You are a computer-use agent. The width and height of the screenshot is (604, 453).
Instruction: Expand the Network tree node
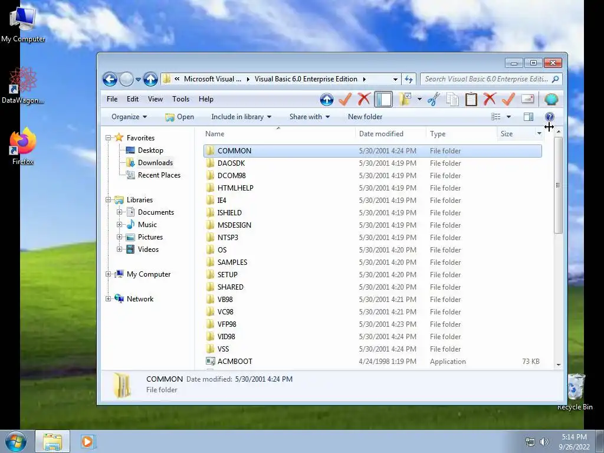109,298
